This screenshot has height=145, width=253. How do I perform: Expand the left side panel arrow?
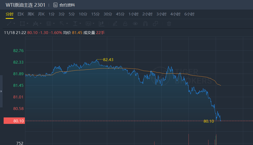[1, 91]
